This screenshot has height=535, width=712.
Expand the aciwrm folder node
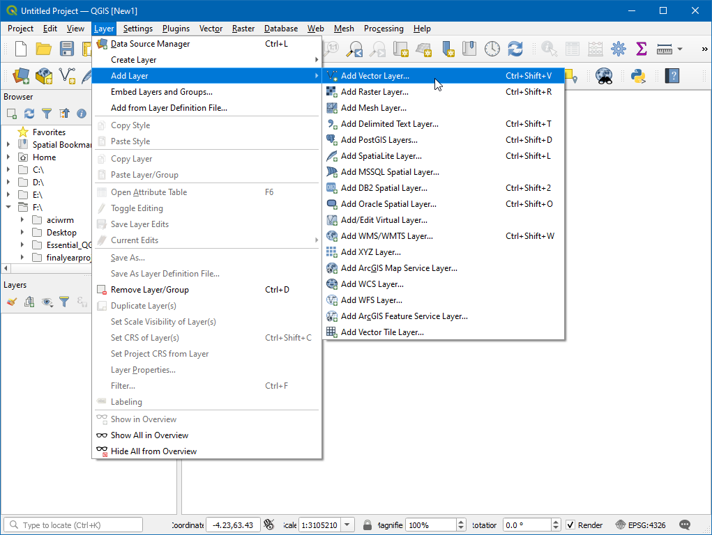click(22, 220)
